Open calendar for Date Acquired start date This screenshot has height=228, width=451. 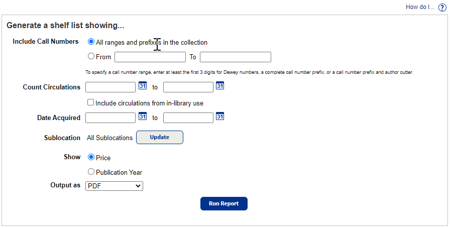pyautogui.click(x=143, y=117)
